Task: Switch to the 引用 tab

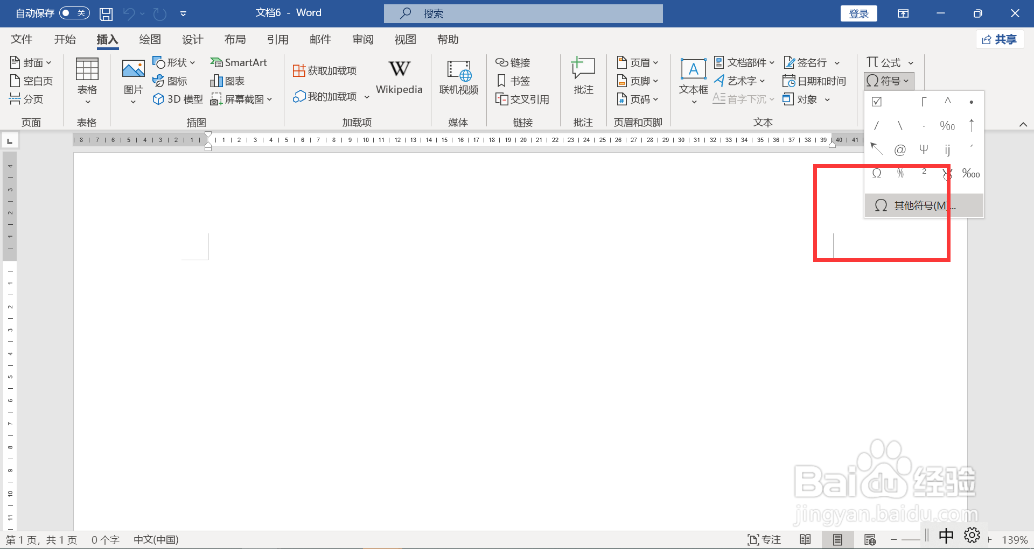Action: (x=277, y=39)
